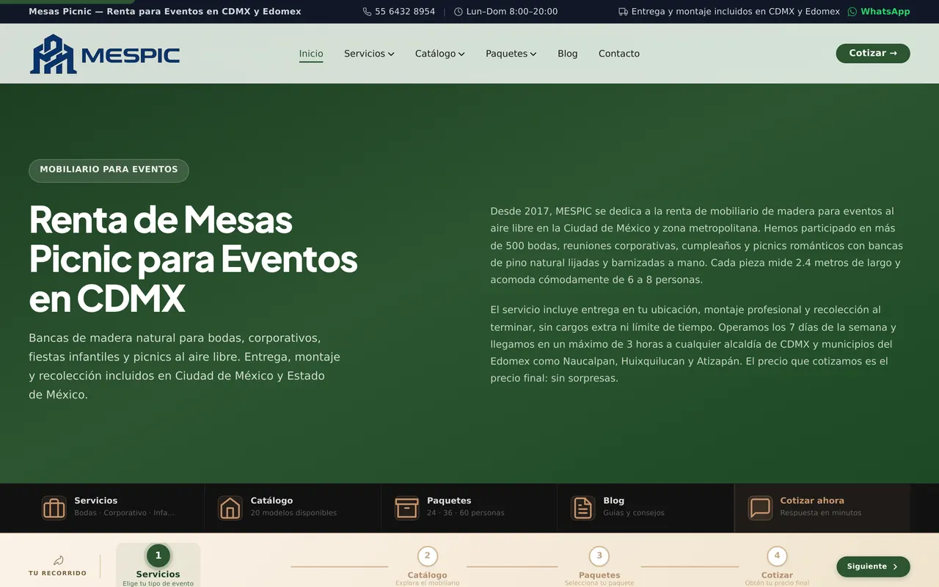Expand the Servicios dropdown menu
Image resolution: width=939 pixels, height=587 pixels.
pos(369,54)
